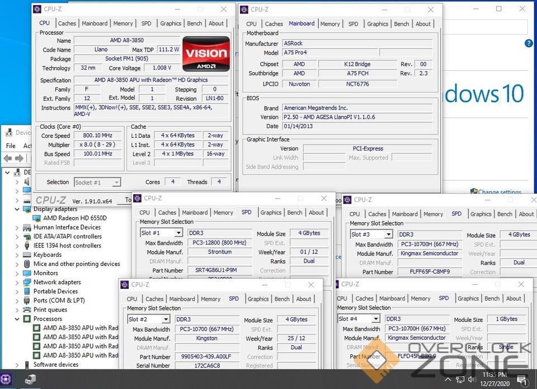This screenshot has width=537, height=389.
Task: Switch to Caches tab in AMD A8-3850 window
Action: (x=67, y=24)
